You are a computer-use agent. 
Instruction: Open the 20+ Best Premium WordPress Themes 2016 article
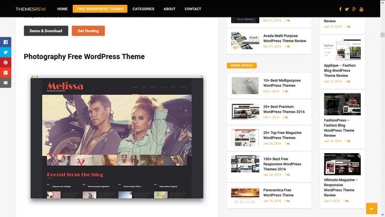(284, 109)
